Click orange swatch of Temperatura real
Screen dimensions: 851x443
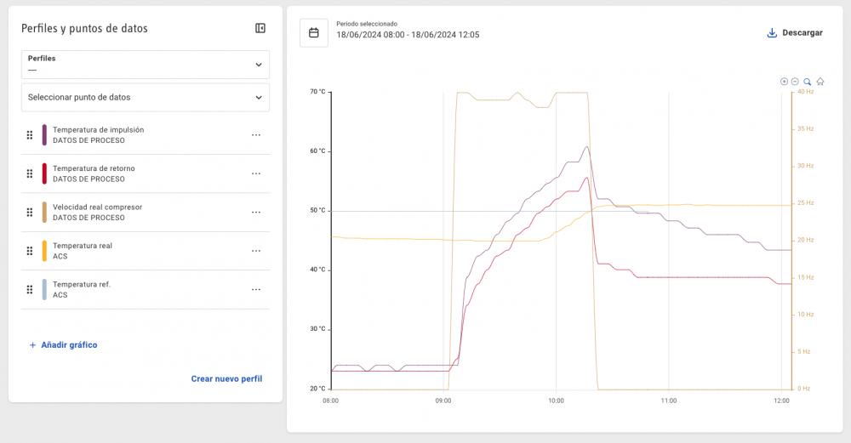point(44,251)
